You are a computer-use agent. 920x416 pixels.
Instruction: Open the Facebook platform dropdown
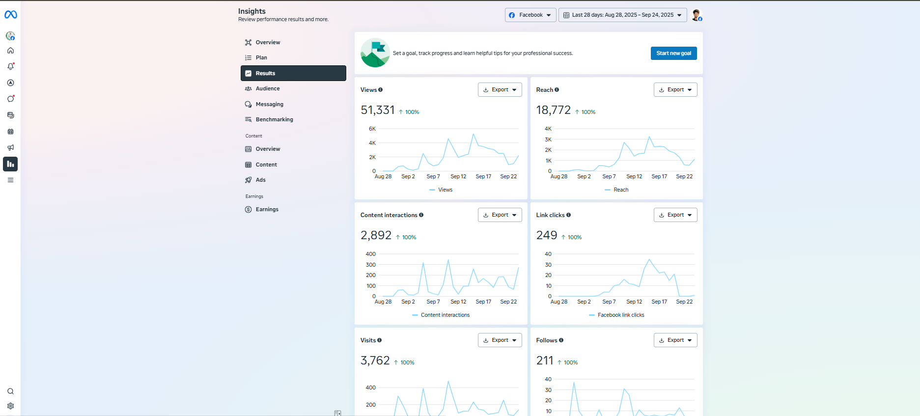point(530,15)
